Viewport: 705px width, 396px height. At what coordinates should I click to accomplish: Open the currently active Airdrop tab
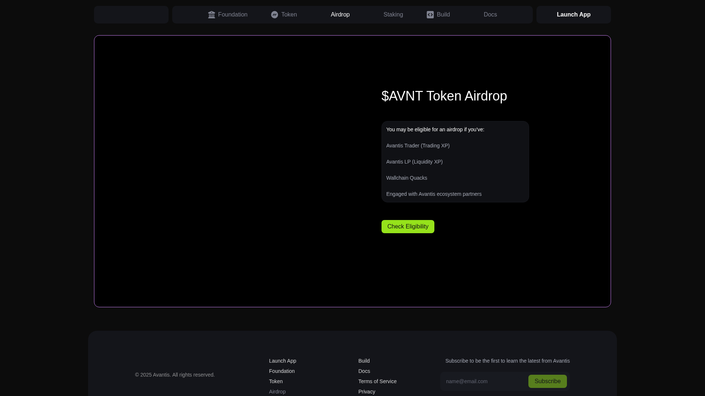pos(340,15)
